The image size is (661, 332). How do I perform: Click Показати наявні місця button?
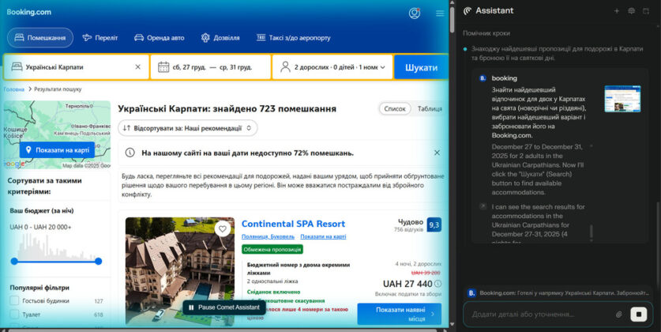pyautogui.click(x=400, y=315)
